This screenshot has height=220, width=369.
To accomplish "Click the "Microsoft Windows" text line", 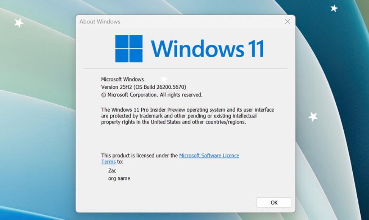I will pos(122,79).
